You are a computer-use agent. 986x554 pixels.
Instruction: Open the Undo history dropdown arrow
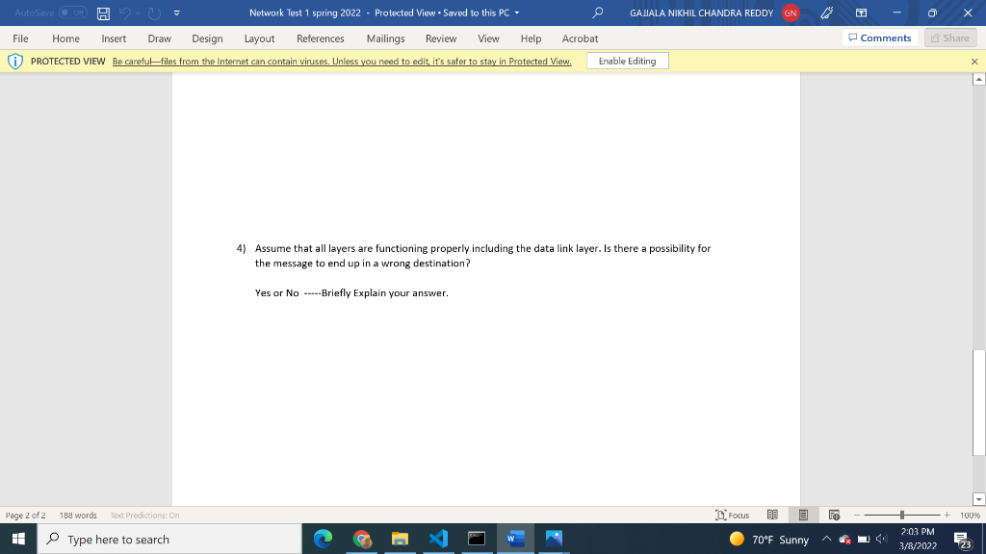click(x=138, y=13)
